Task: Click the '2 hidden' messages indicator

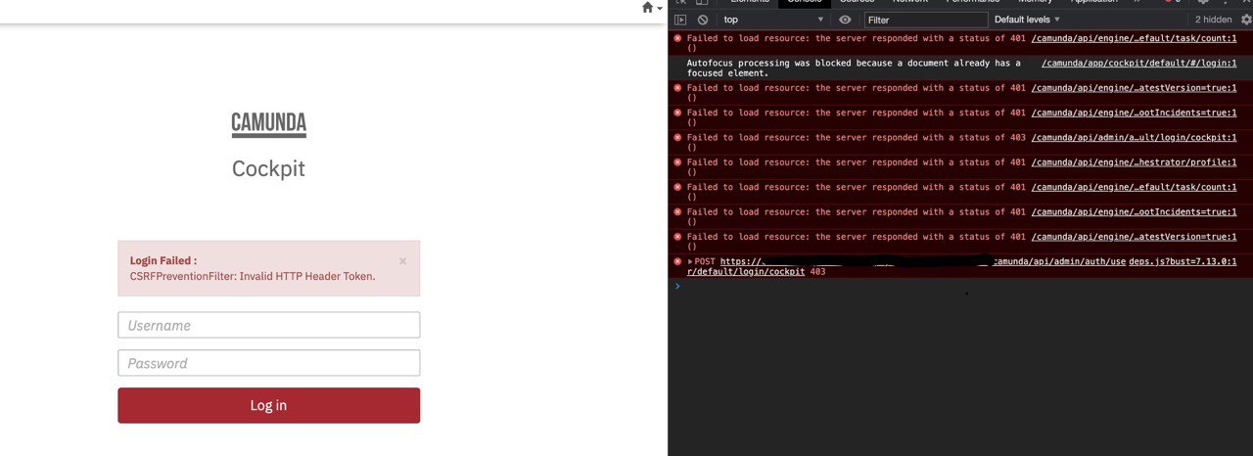Action: click(1213, 20)
